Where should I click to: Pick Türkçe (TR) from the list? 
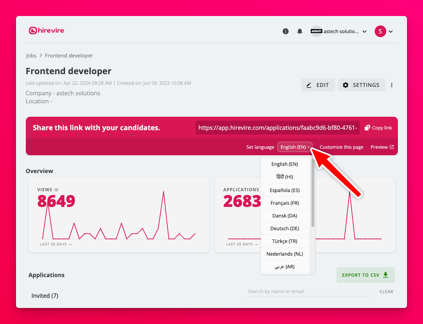285,241
